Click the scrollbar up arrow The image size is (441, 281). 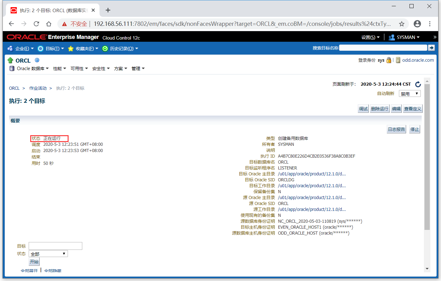click(427, 81)
